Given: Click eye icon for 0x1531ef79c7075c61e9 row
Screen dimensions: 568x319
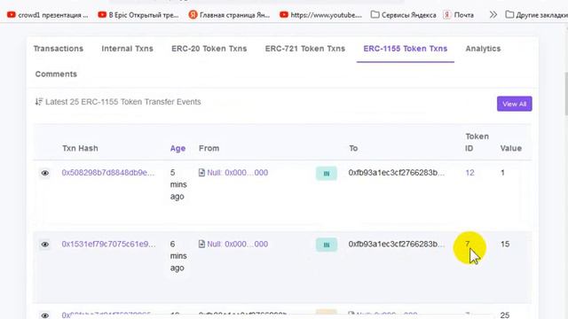Looking at the screenshot, I should [x=45, y=245].
